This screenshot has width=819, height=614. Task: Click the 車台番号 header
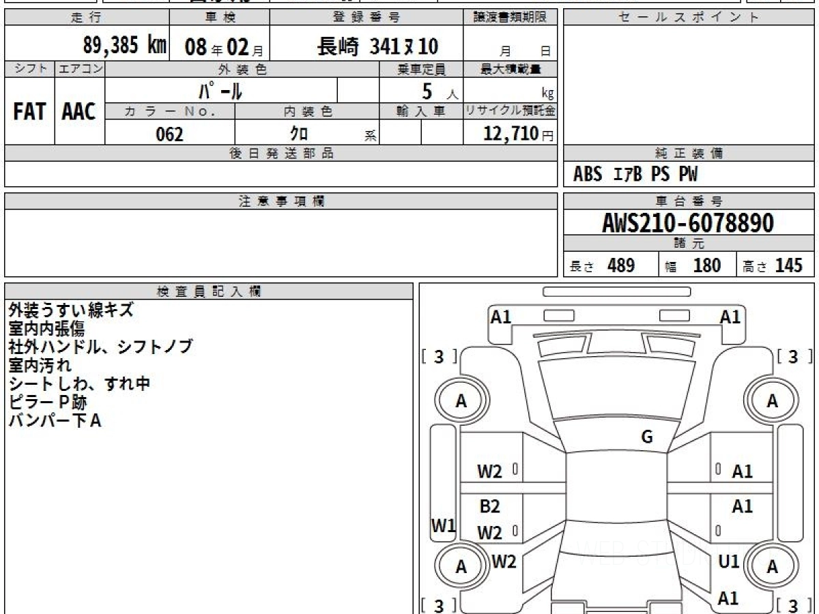coord(689,201)
